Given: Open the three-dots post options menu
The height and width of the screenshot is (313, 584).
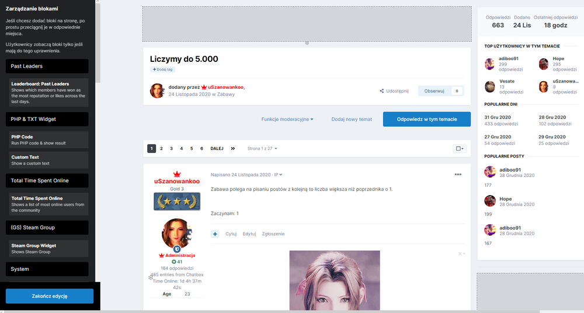Looking at the screenshot, I should click(458, 175).
